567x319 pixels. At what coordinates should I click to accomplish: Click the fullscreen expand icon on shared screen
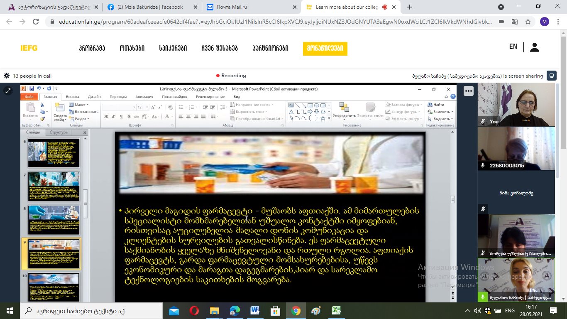[x=8, y=91]
